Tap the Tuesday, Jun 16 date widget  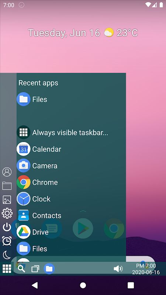pyautogui.click(x=64, y=33)
